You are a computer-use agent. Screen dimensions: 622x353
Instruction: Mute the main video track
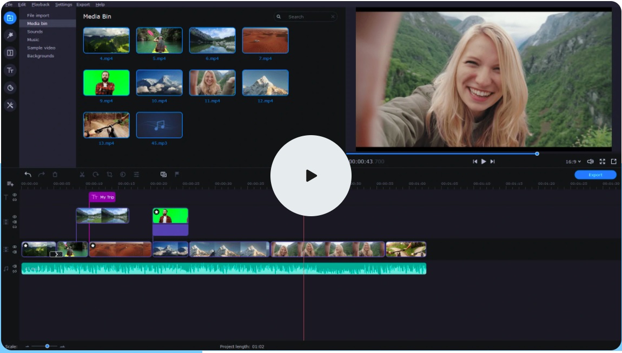click(x=15, y=252)
